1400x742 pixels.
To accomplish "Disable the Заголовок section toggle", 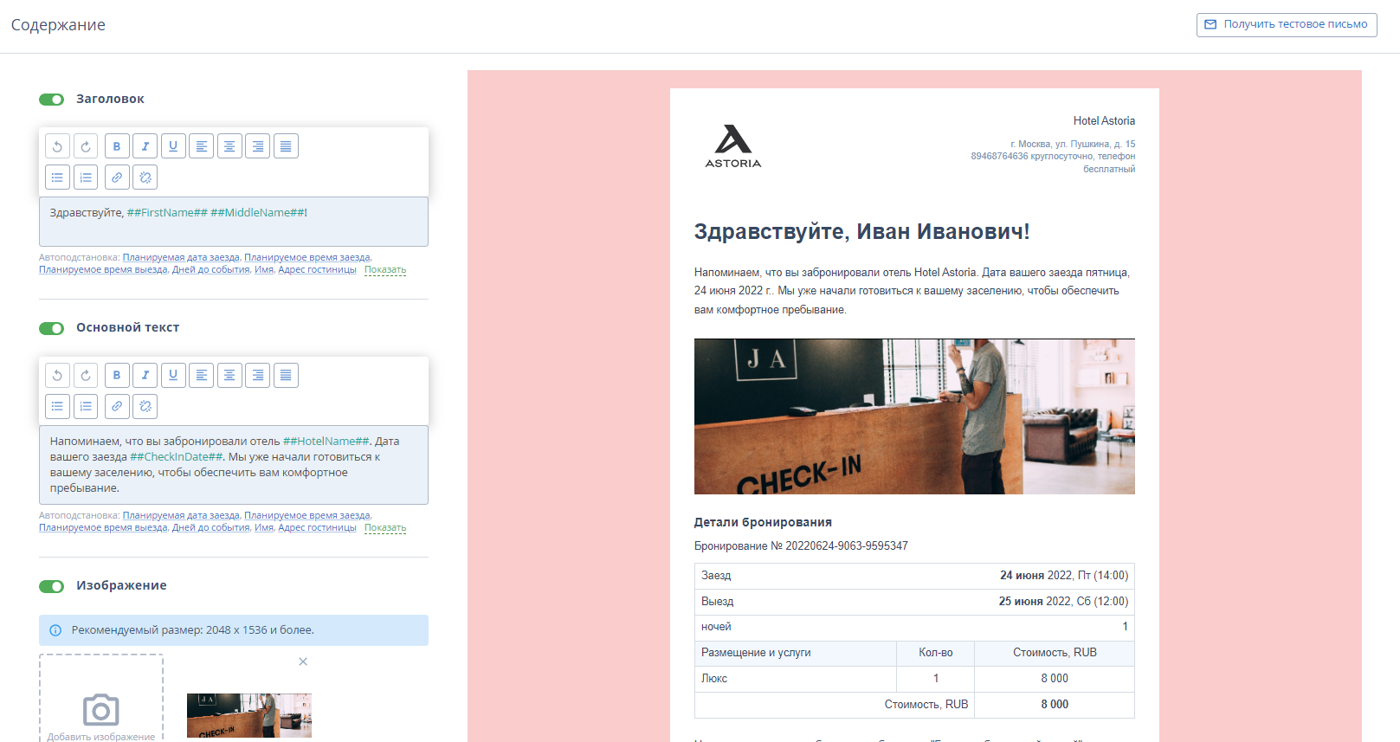I will (52, 100).
